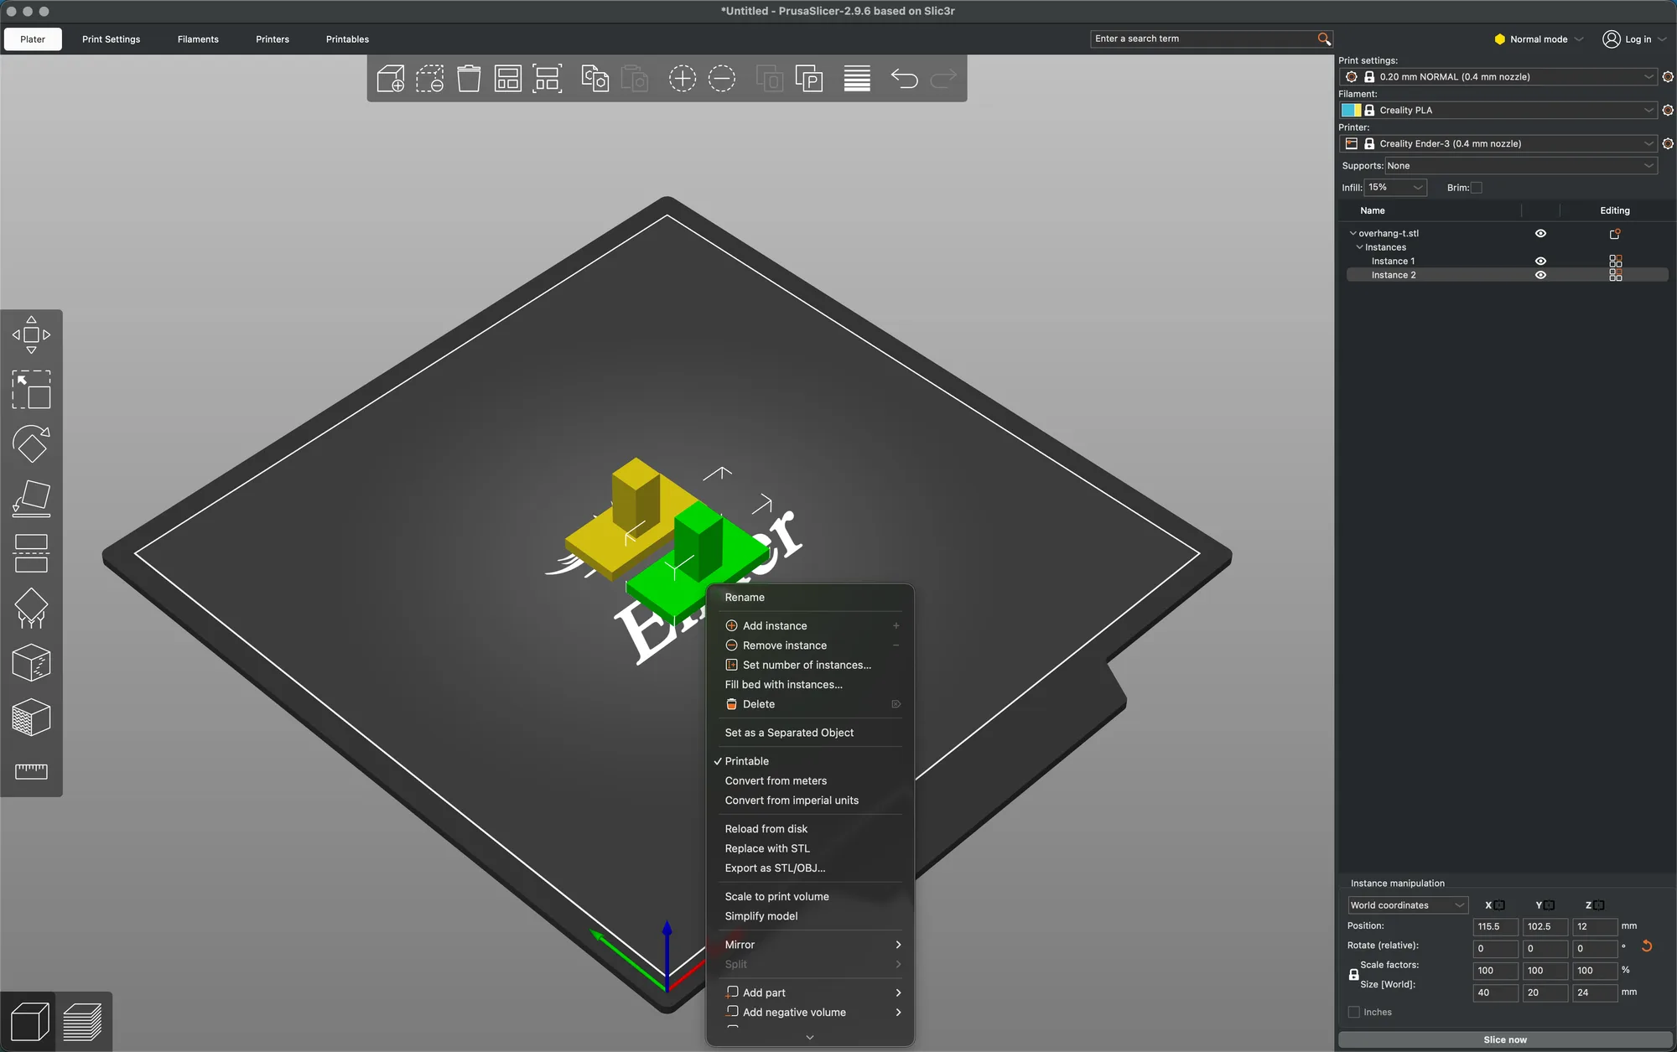Select the Place on face tool

coord(31,499)
